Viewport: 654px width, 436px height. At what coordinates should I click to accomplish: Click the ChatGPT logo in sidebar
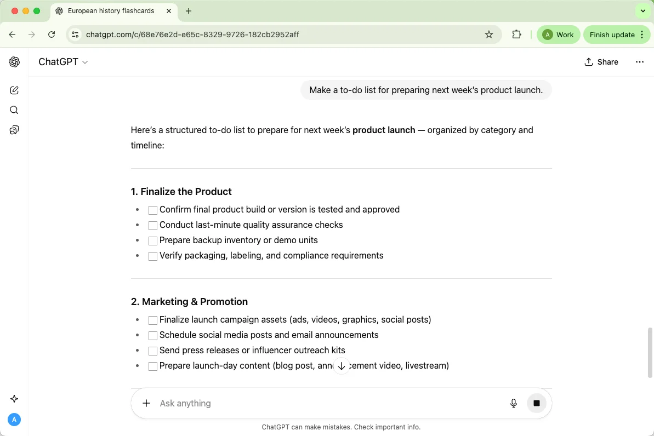[14, 62]
